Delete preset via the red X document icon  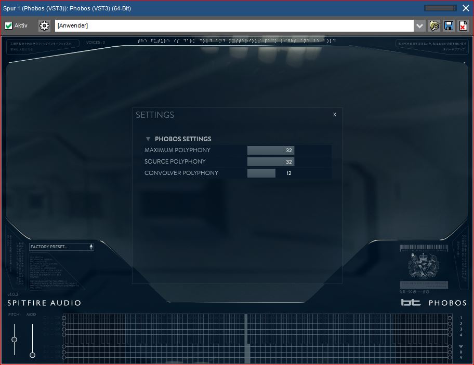tap(463, 25)
